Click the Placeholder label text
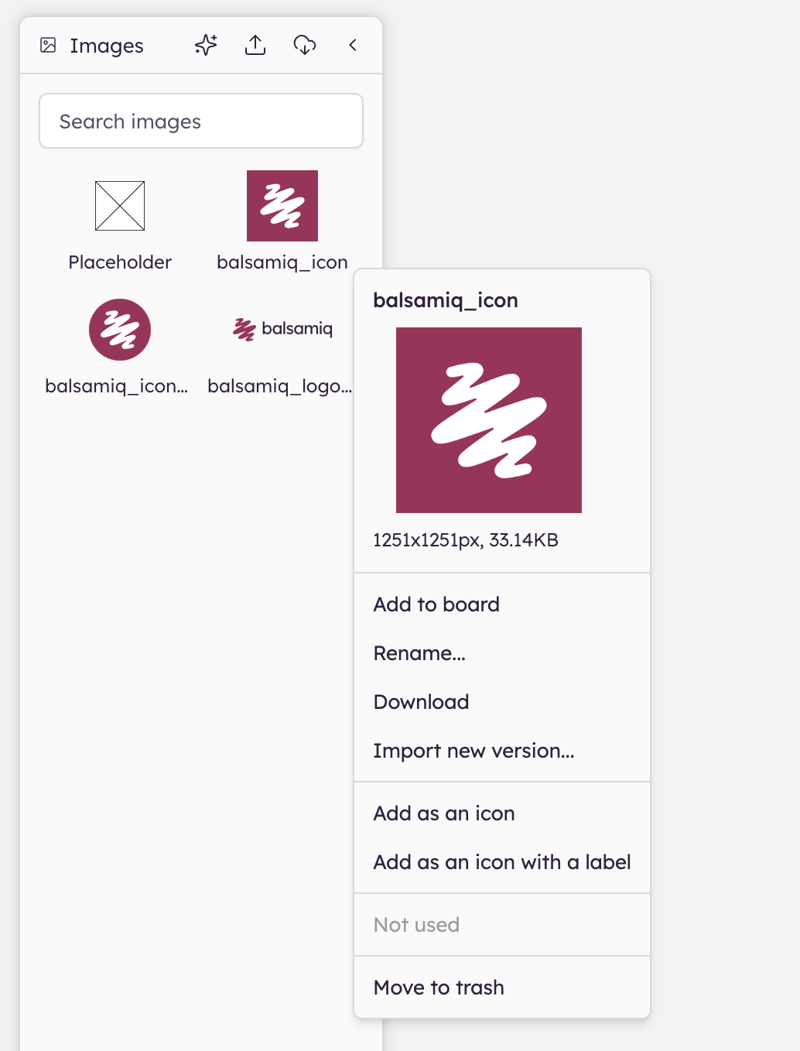 click(120, 262)
